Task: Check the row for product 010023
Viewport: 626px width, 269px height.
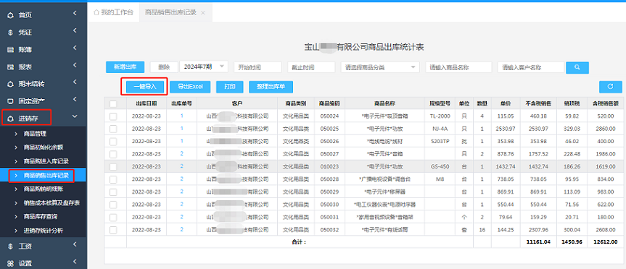Action: 113,167
